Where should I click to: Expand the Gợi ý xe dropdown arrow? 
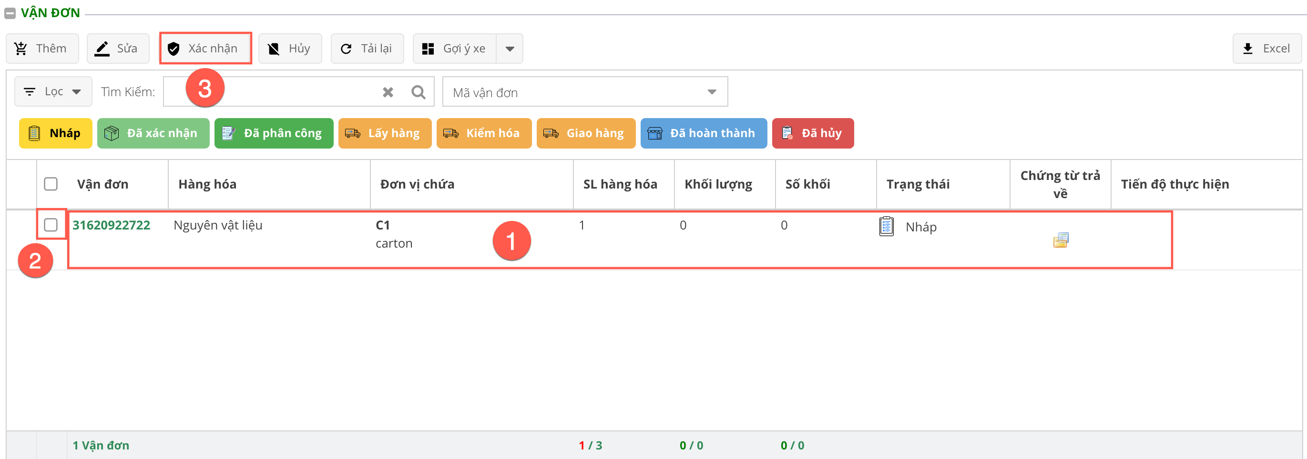click(x=510, y=49)
